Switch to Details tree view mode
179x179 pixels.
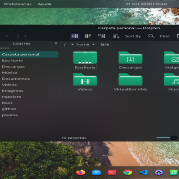[102, 36]
